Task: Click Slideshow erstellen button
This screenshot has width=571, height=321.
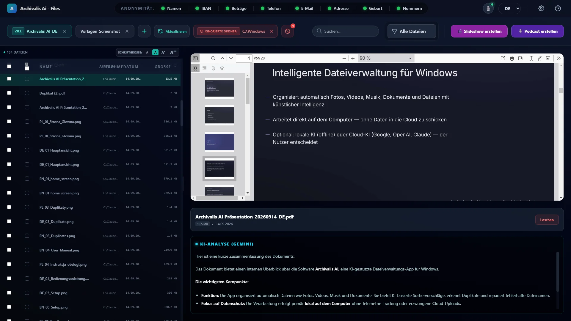Action: [x=479, y=31]
